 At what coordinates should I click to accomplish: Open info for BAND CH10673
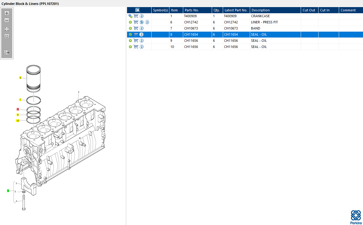click(141, 28)
